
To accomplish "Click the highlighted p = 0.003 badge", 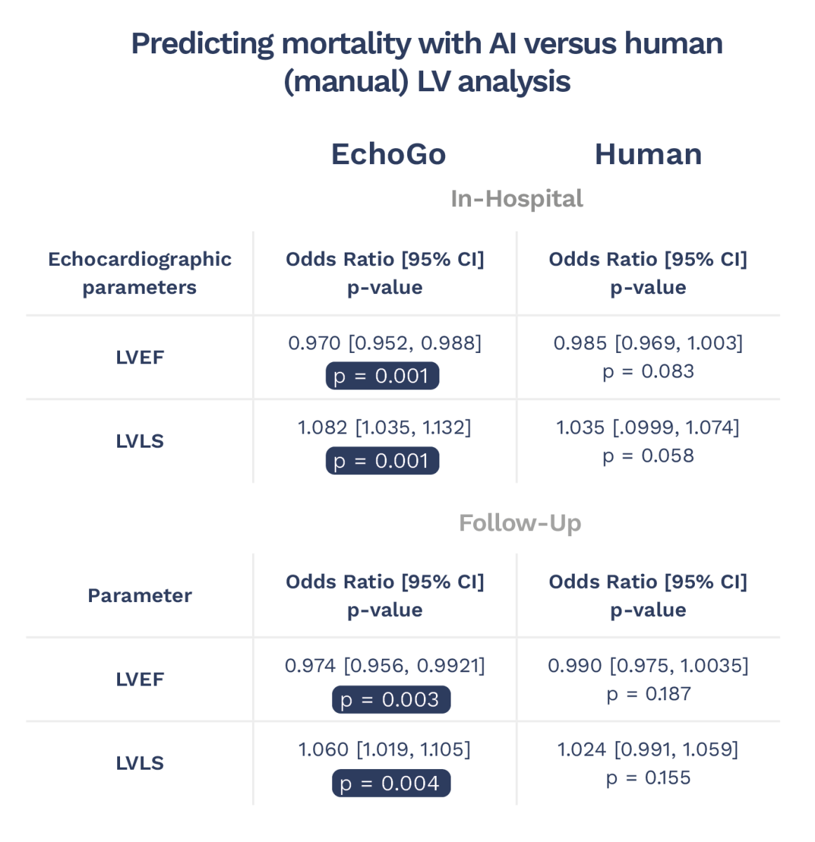I will [391, 700].
